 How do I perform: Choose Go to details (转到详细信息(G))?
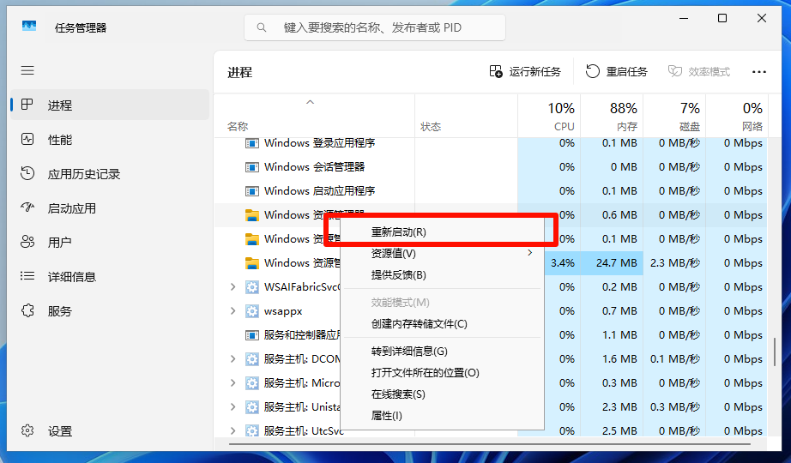click(443, 351)
